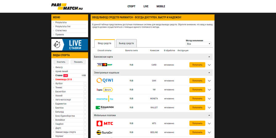The image size is (276, 138).
Task: Switch to the Ввод средств tab
Action: [105, 44]
